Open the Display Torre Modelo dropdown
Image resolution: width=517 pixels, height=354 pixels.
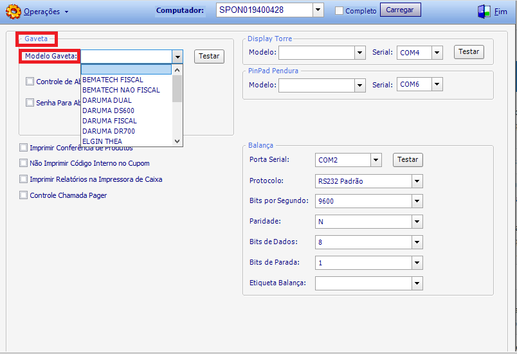pos(359,53)
